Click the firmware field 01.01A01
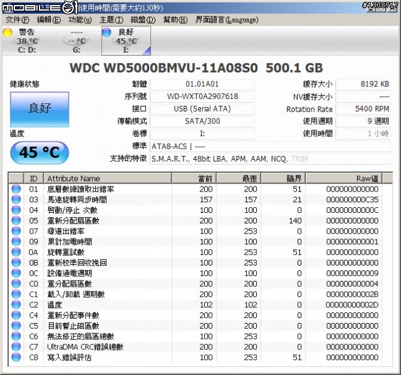The width and height of the screenshot is (401, 375). click(202, 84)
